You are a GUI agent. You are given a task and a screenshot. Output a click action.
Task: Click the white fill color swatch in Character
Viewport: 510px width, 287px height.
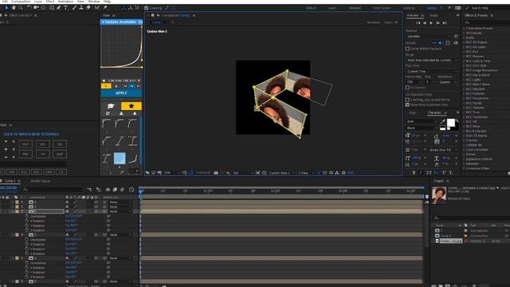(x=451, y=122)
